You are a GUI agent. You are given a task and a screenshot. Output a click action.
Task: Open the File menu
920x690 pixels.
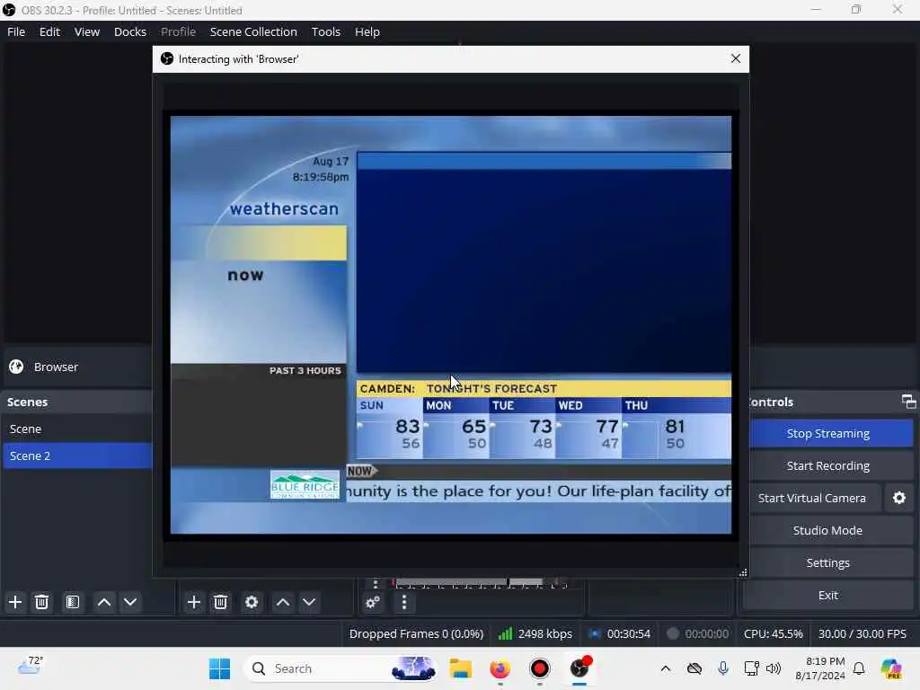pyautogui.click(x=16, y=31)
